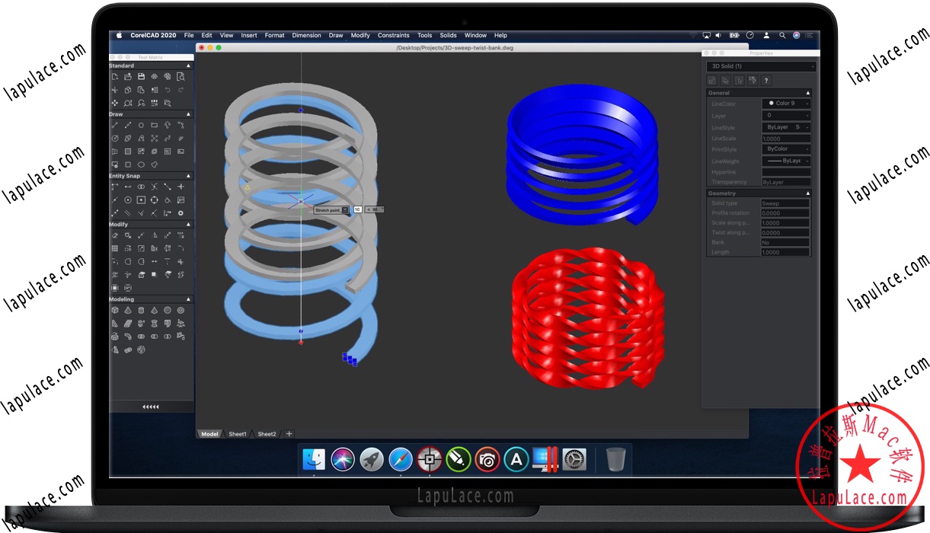Collapse the Draw section of the Tool Matrix

[188, 114]
